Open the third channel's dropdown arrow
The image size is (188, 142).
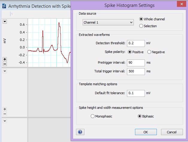5,121
